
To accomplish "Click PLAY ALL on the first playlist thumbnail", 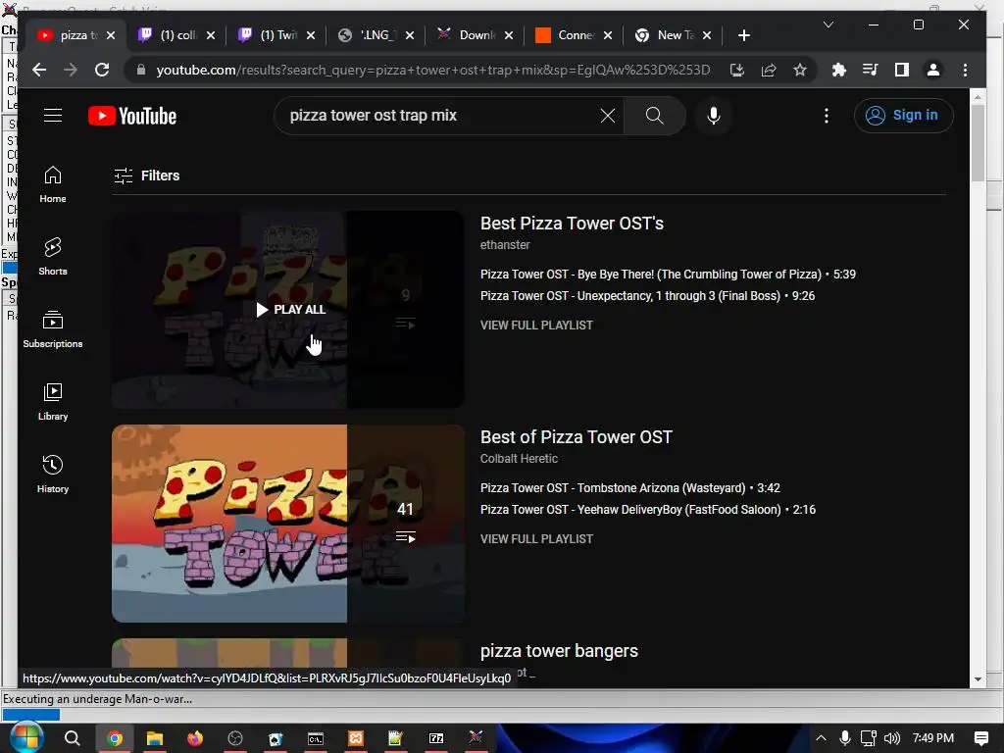I will coord(290,310).
